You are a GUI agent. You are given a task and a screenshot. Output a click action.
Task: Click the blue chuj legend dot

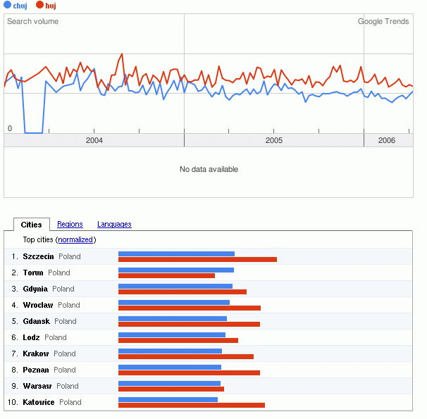[x=7, y=6]
